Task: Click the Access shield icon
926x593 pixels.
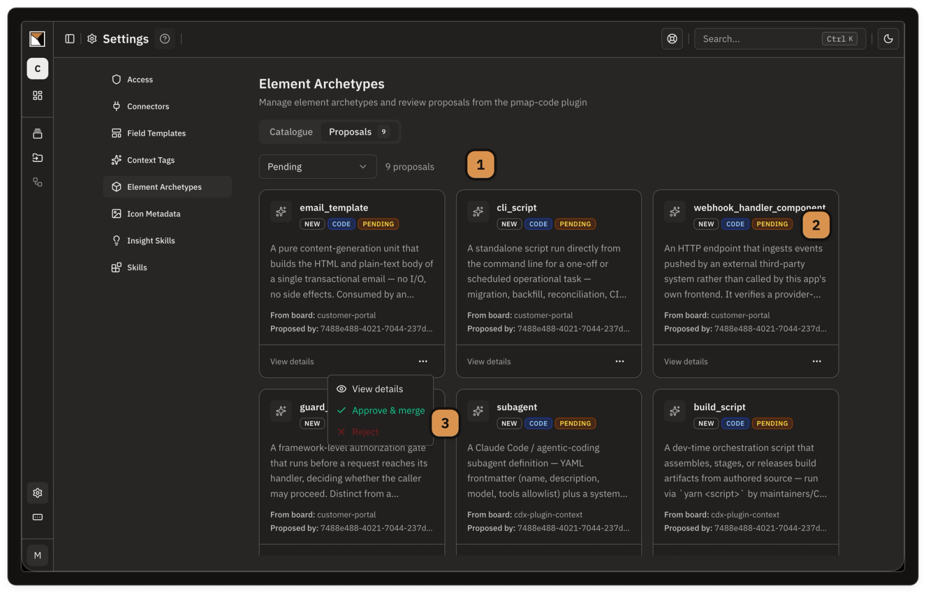Action: click(116, 80)
